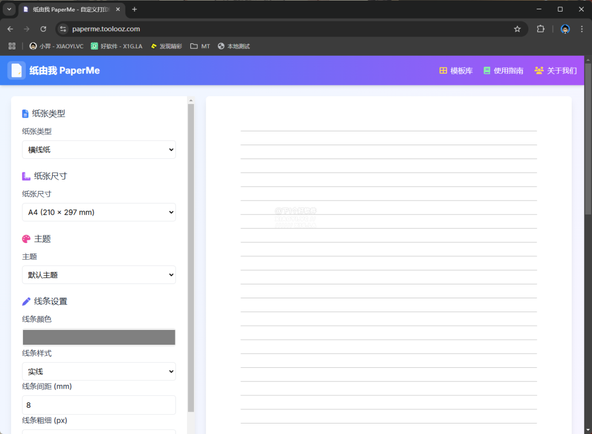
Task: Click the 线条粗细 (px) label
Action: click(44, 420)
